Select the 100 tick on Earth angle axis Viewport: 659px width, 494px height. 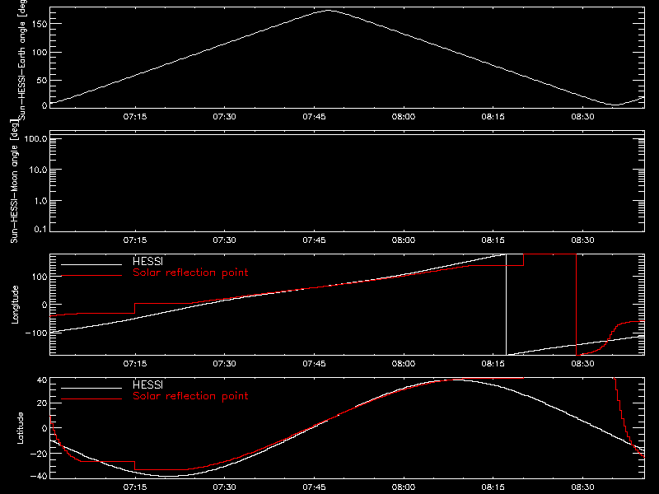point(40,53)
